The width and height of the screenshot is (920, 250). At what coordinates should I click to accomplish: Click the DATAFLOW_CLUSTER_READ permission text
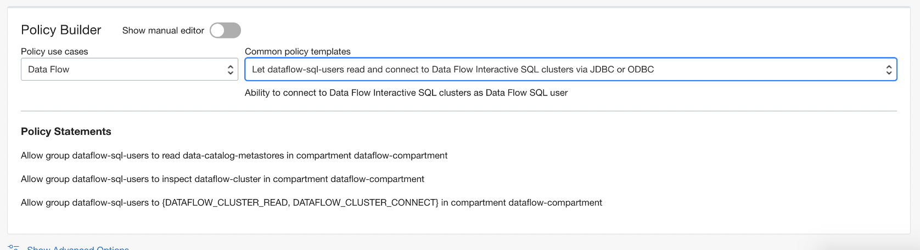pyautogui.click(x=226, y=203)
